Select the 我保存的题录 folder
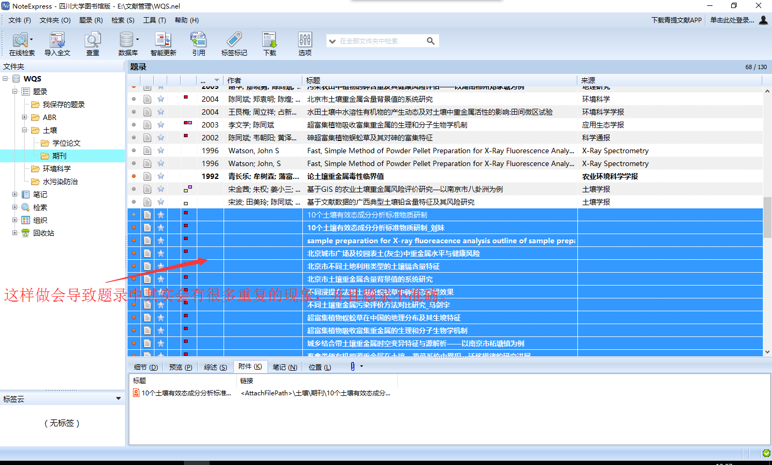Image resolution: width=772 pixels, height=465 pixels. [64, 104]
